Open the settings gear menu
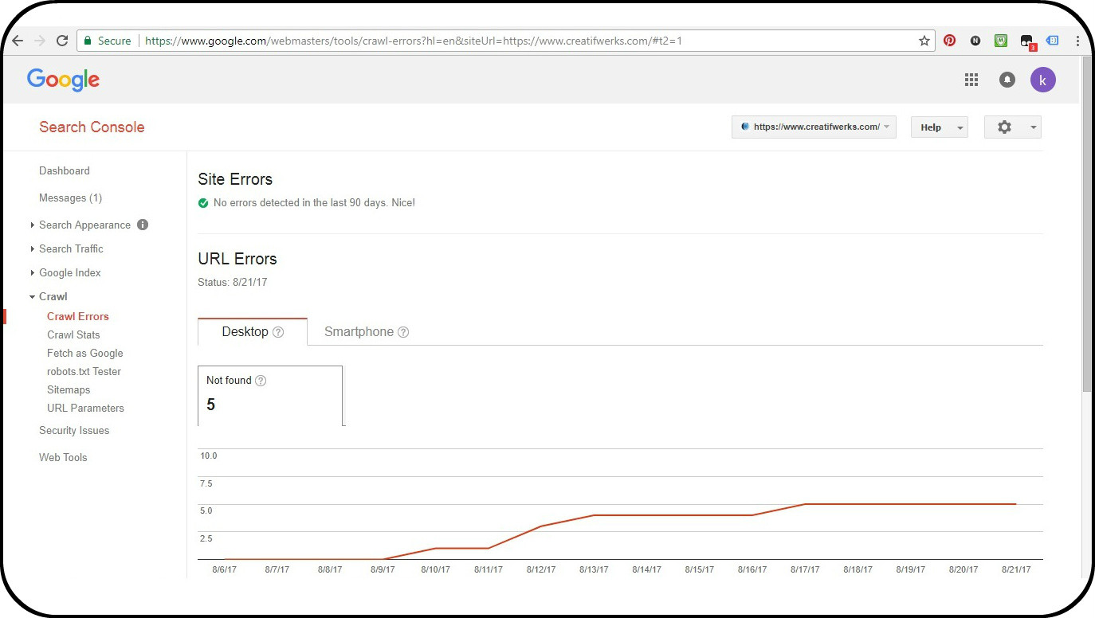Image resolution: width=1095 pixels, height=618 pixels. (1013, 127)
